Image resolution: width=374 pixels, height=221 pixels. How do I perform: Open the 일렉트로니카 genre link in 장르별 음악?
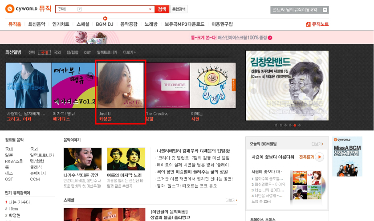point(42,155)
